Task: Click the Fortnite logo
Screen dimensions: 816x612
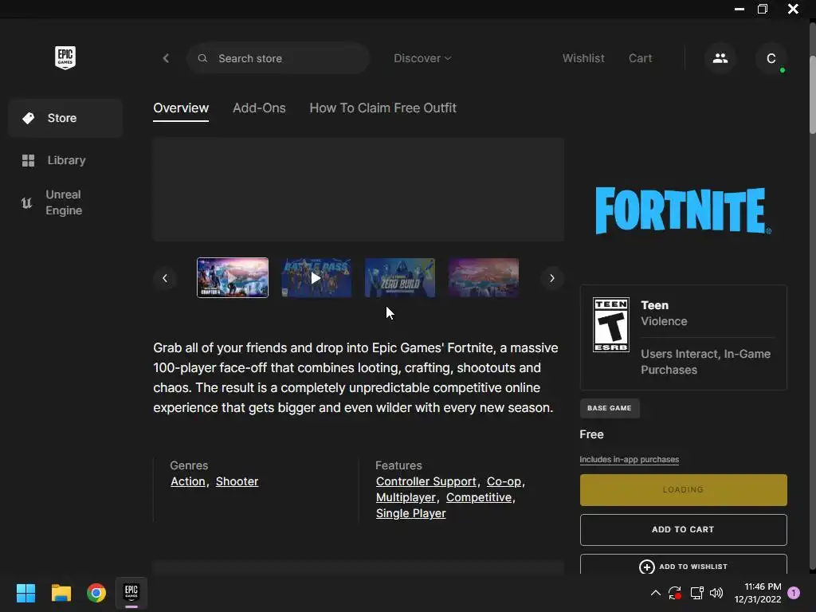Action: [x=683, y=210]
